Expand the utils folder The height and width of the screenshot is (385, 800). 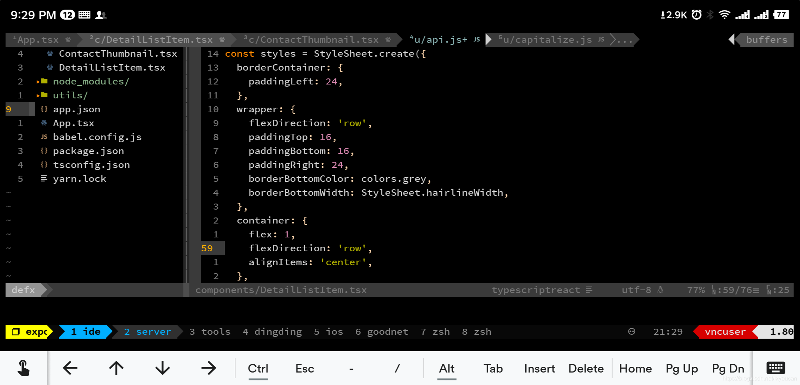(x=70, y=95)
